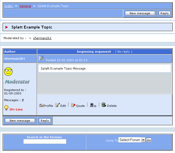Screen dimensions: 175x153
Task: Go to the General forum breadcrumb link
Action: coord(25,6)
